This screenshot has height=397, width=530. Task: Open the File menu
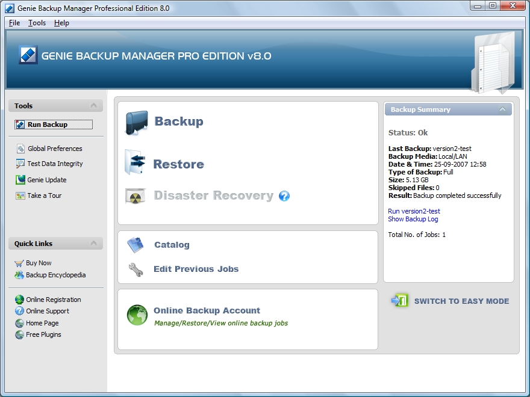pos(14,23)
